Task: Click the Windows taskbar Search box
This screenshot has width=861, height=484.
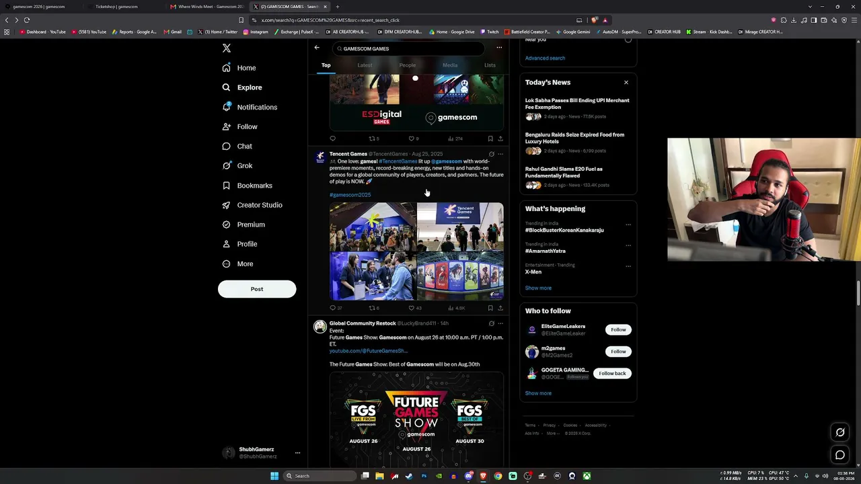Action: 320,476
